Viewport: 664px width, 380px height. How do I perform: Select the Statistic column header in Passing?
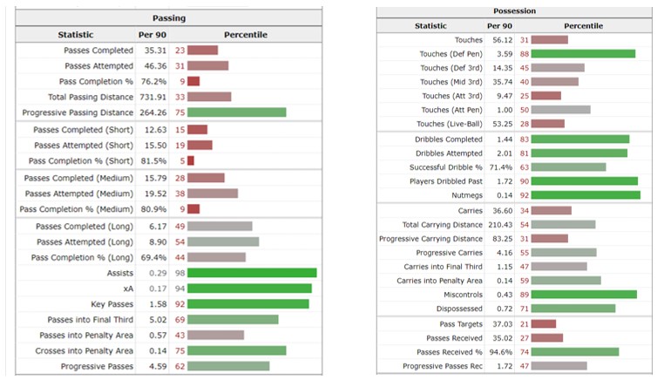point(76,35)
